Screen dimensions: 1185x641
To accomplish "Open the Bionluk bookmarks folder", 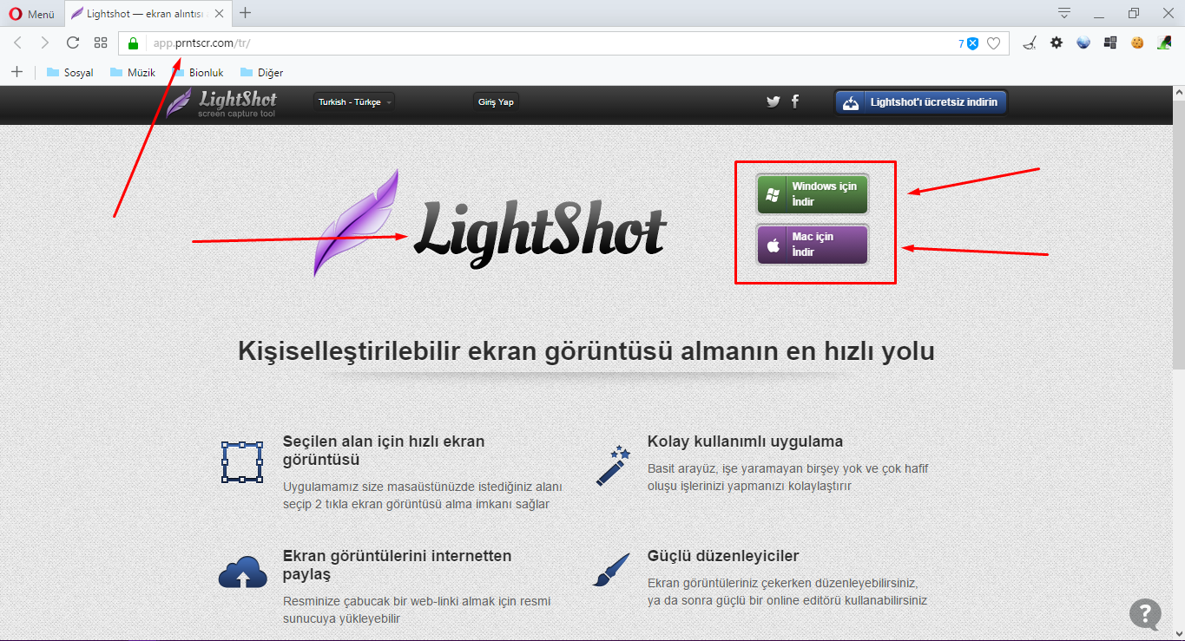I will pos(199,73).
